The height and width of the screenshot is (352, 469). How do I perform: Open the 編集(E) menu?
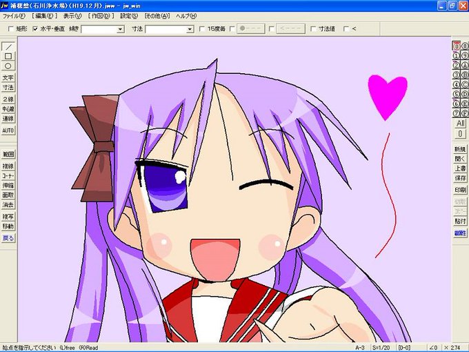click(x=44, y=16)
